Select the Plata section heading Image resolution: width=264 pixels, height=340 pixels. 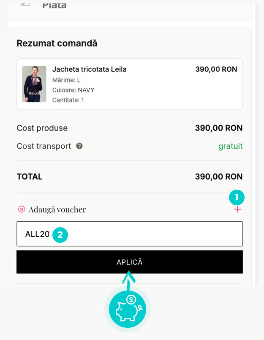point(54,5)
